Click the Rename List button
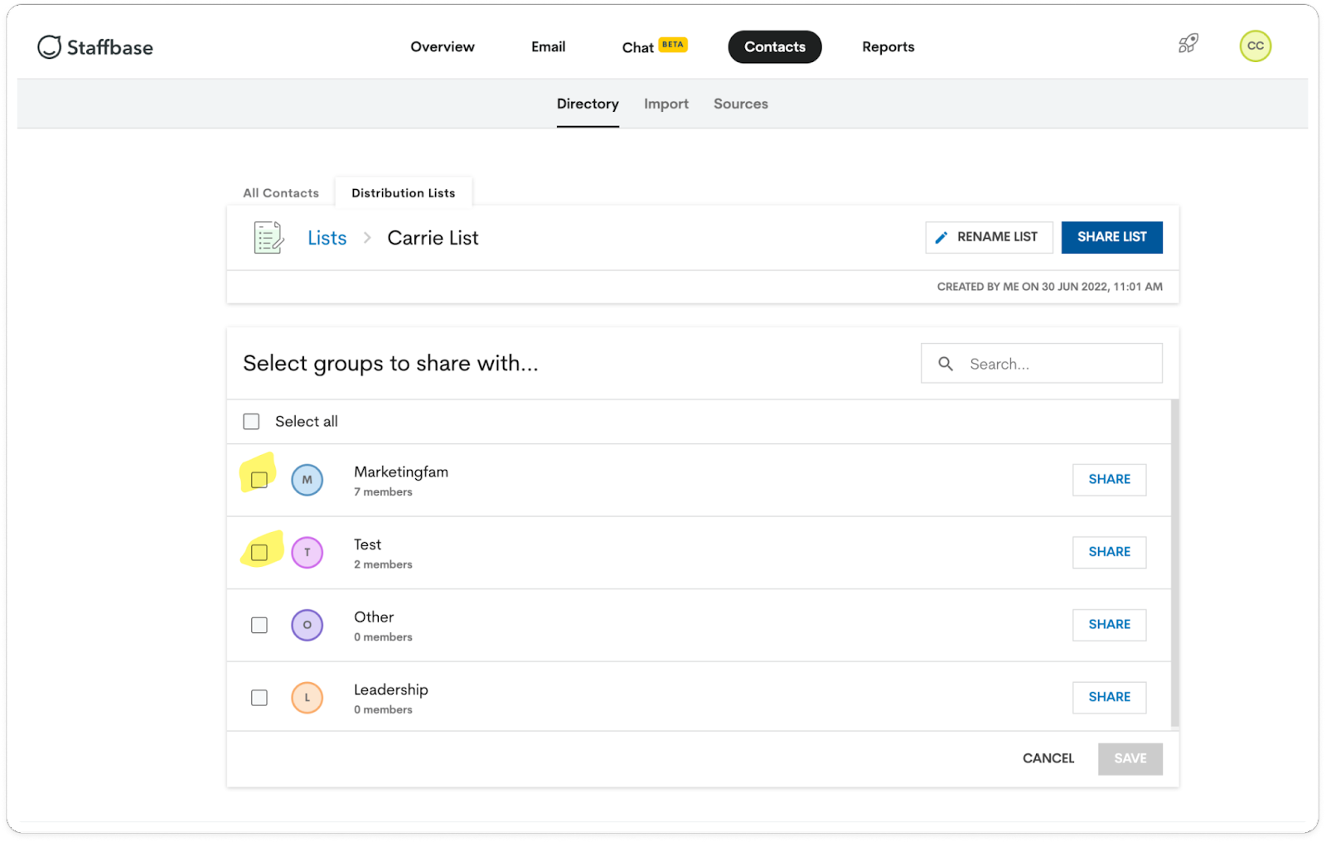The height and width of the screenshot is (842, 1326). click(x=989, y=238)
